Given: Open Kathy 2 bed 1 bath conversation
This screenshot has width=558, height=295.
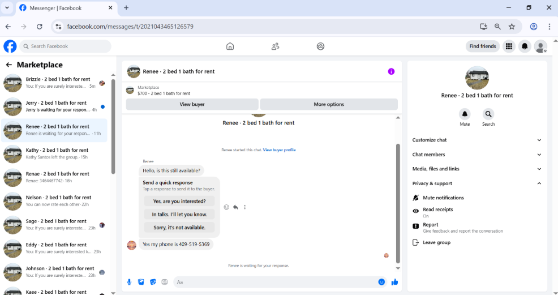Looking at the screenshot, I should tap(55, 153).
